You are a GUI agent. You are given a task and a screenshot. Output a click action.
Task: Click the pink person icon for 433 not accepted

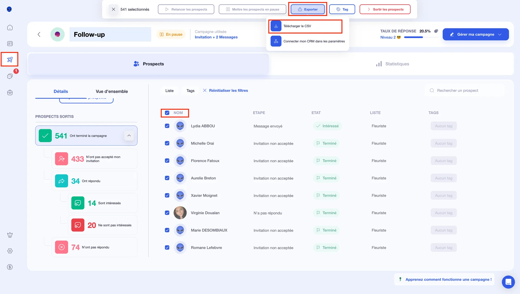62,159
